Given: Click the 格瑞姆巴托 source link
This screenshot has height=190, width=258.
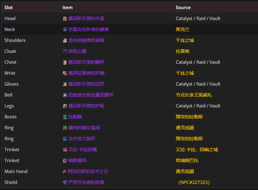Looking at the screenshot, I should (187, 161).
